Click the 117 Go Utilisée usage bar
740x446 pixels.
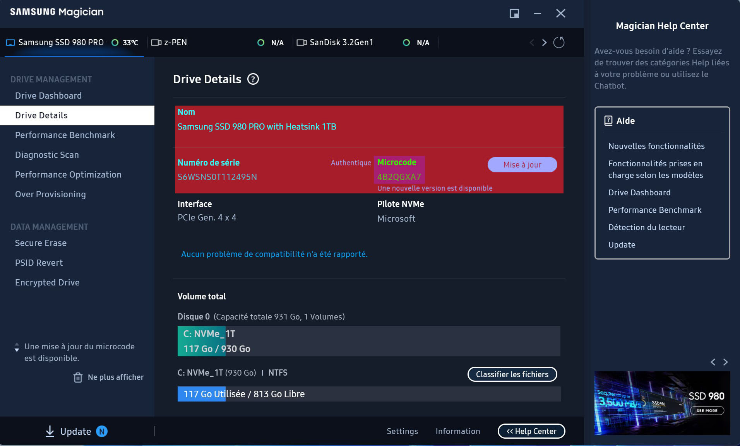[369, 394]
